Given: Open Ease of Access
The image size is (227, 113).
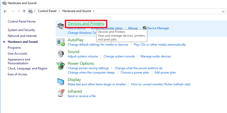Looking at the screenshot, I should (x=18, y=74).
